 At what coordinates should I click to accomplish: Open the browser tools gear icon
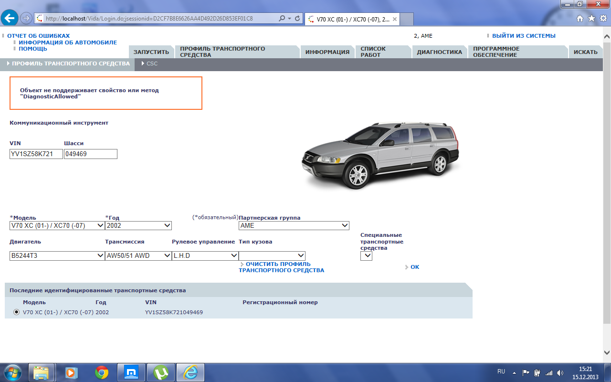tap(603, 19)
